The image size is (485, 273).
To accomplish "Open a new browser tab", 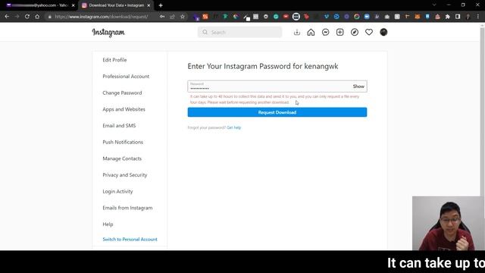I will coord(161,5).
